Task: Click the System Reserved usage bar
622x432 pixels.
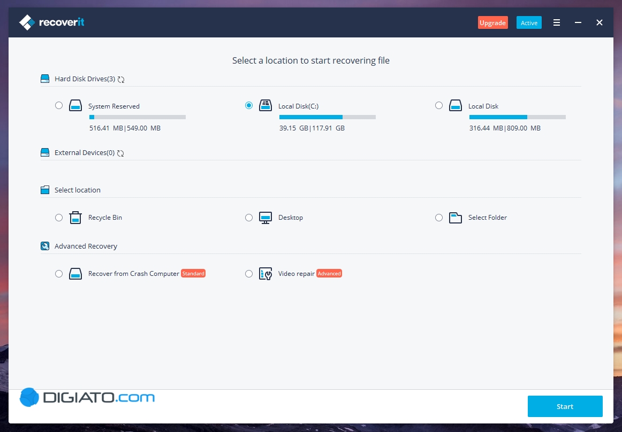Action: 138,117
